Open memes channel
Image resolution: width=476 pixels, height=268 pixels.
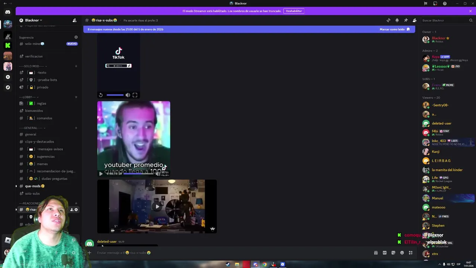pos(48,164)
